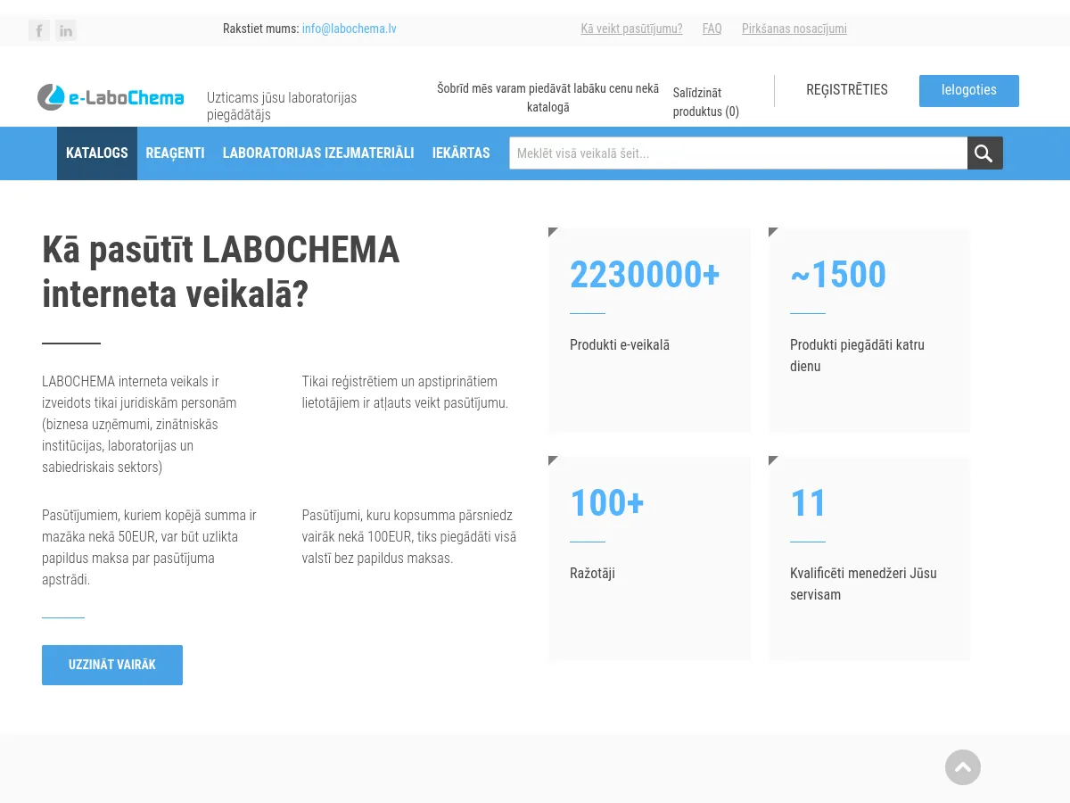
Task: Open the Facebook social icon
Action: point(39,31)
